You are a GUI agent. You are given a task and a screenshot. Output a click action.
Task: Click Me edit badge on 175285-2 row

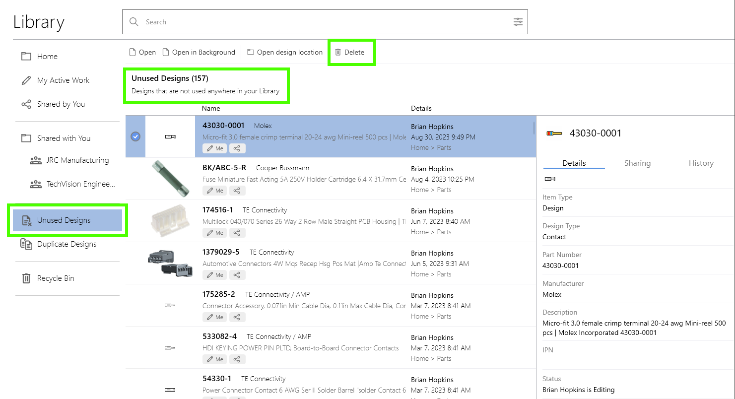point(215,317)
